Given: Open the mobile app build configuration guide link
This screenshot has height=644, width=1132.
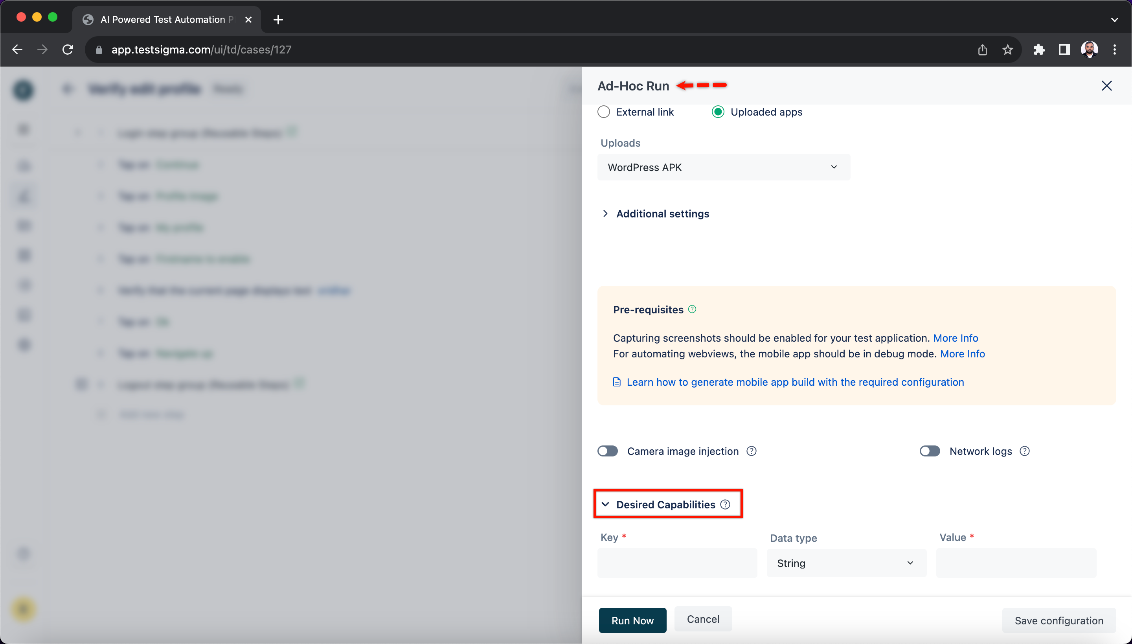Looking at the screenshot, I should click(795, 382).
